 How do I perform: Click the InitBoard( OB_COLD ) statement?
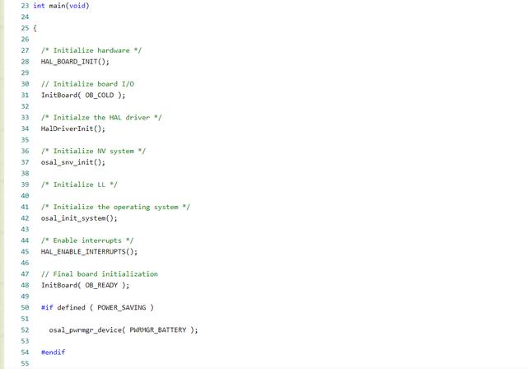click(x=83, y=95)
